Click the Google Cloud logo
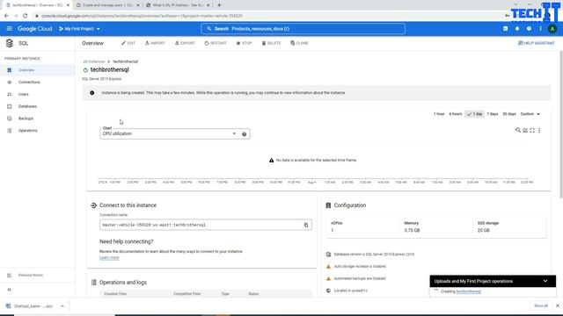The height and width of the screenshot is (316, 563). (x=35, y=29)
